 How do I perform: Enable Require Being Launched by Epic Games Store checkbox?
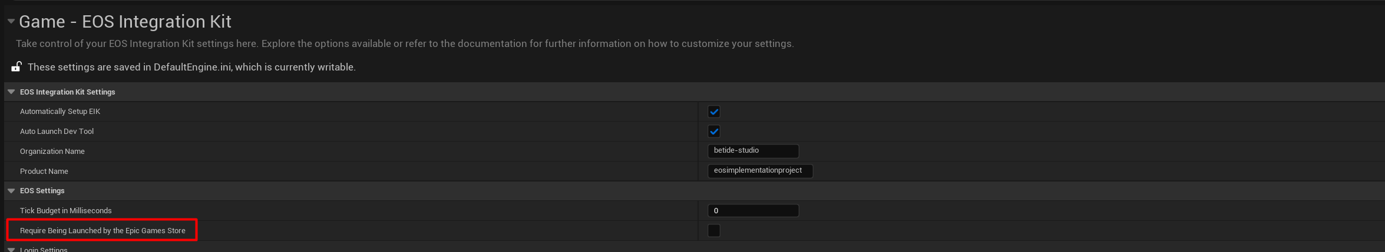[x=713, y=230]
